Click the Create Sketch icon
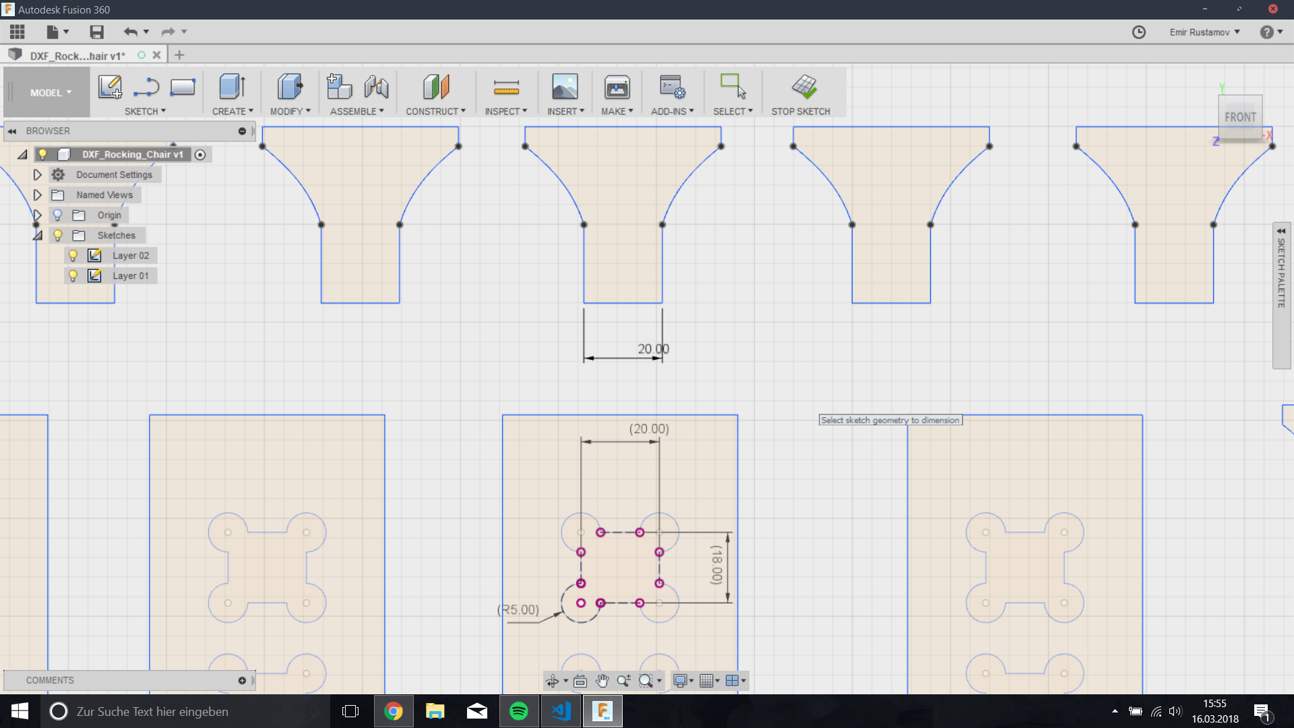The width and height of the screenshot is (1294, 728). [x=110, y=87]
